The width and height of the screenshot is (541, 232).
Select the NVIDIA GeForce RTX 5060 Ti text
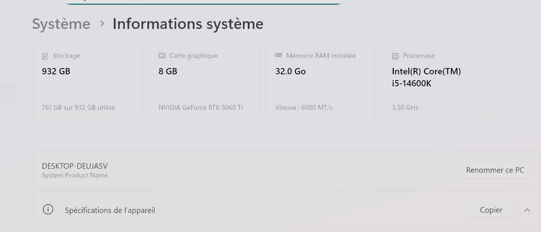coord(200,108)
